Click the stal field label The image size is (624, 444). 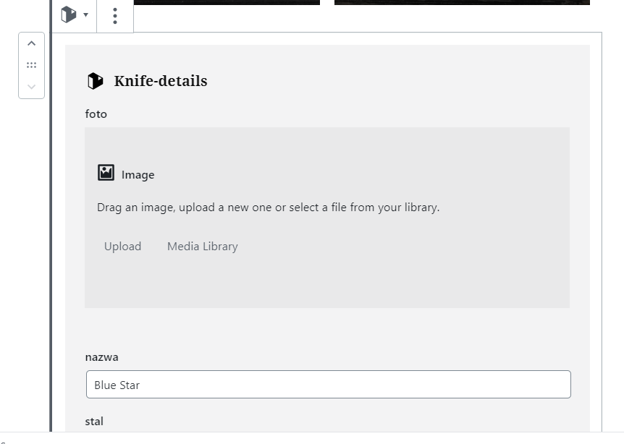tap(94, 421)
